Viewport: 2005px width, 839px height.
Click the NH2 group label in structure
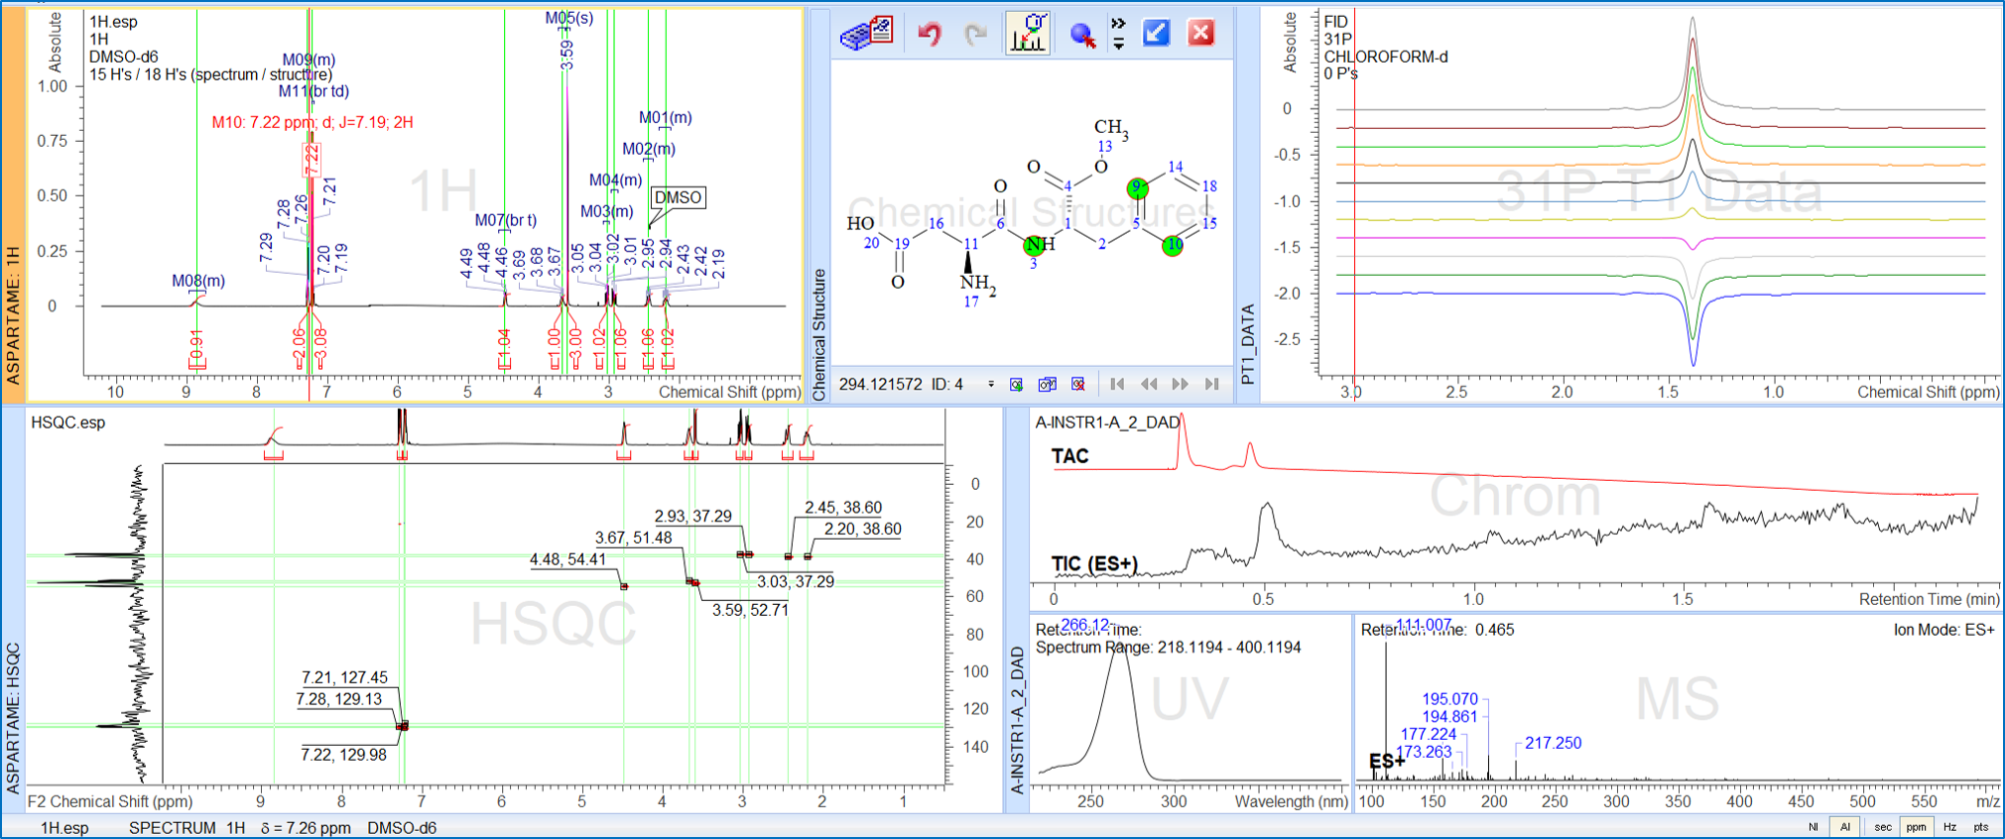(977, 283)
